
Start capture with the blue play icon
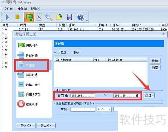pos(7,17)
